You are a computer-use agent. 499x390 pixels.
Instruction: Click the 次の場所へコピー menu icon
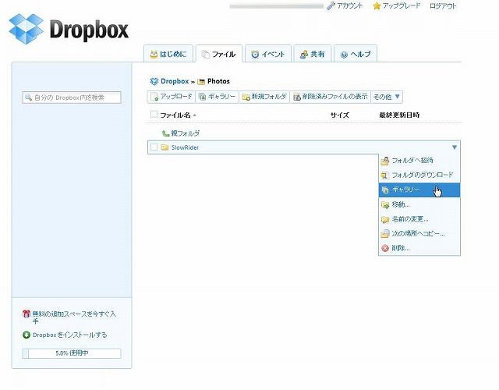[385, 234]
